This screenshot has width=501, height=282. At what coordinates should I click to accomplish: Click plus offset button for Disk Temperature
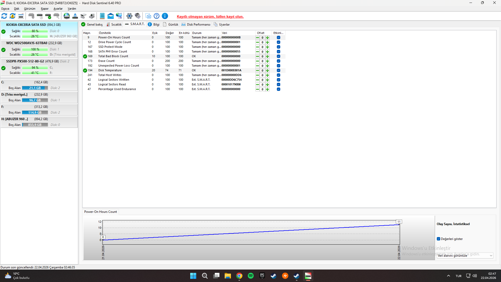(x=267, y=70)
